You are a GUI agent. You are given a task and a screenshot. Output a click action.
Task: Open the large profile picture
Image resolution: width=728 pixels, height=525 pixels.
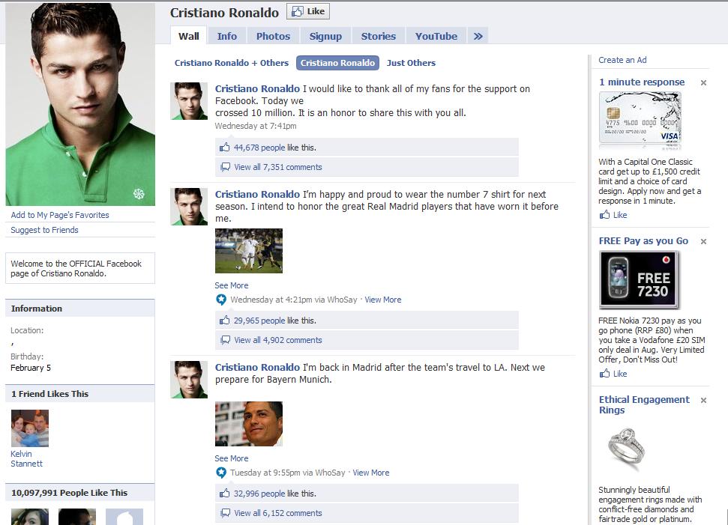tap(80, 104)
